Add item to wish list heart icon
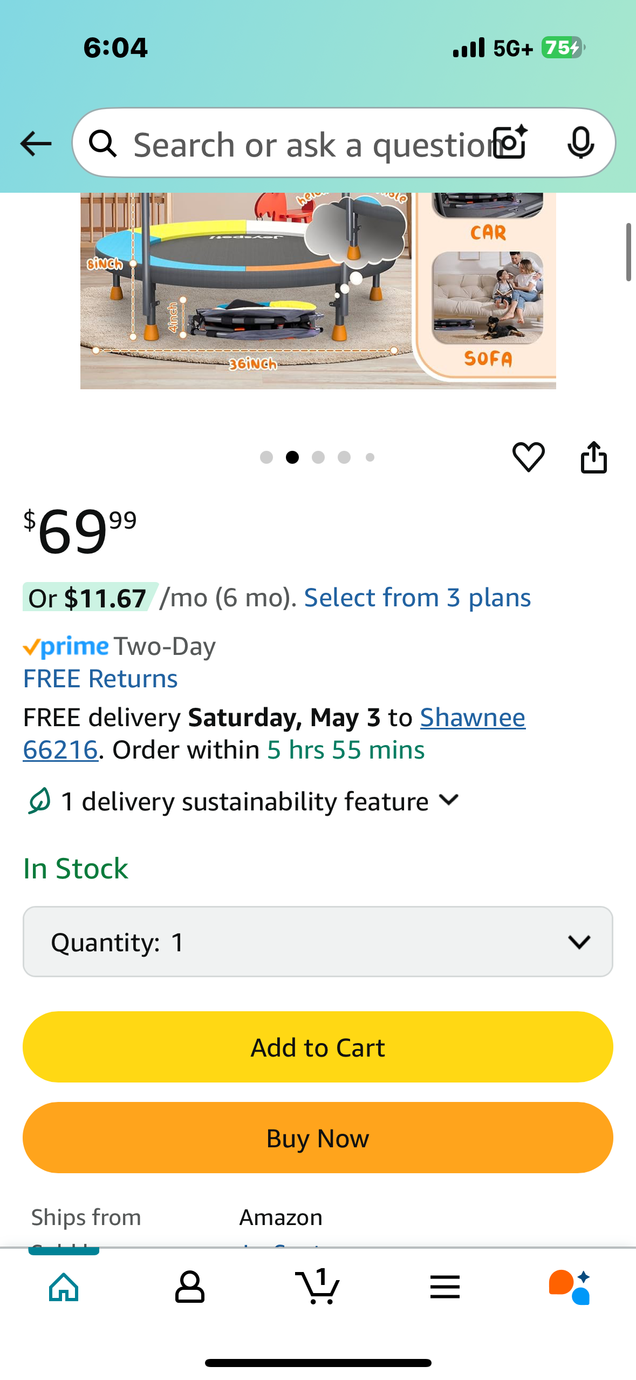This screenshot has height=1380, width=636. (528, 457)
